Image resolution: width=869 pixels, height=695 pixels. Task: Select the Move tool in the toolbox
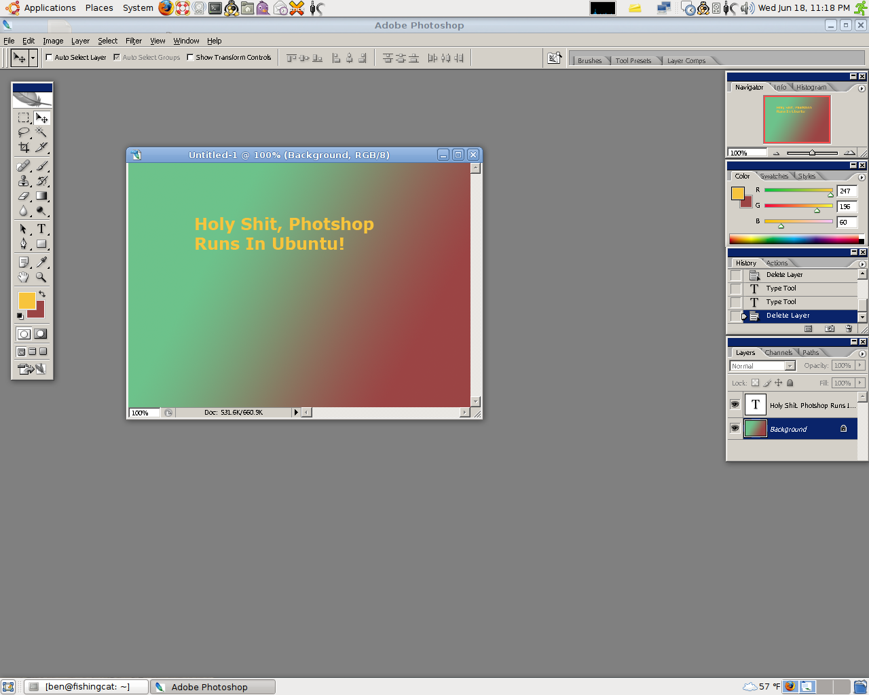coord(41,117)
